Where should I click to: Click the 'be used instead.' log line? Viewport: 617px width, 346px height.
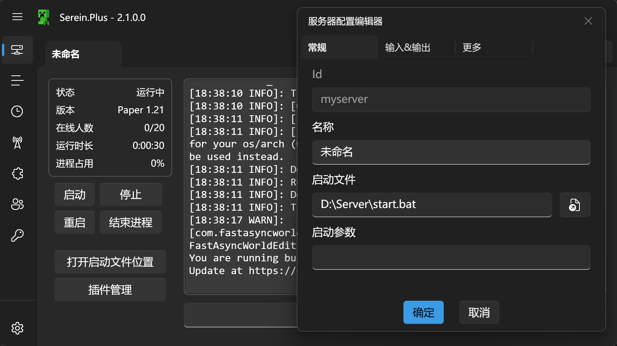tap(236, 157)
